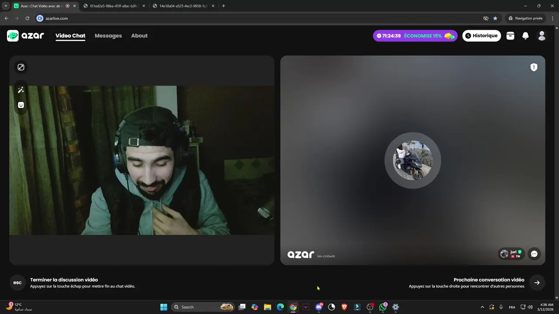This screenshot has height=314, width=559.
Task: Click the esc button to end chat
Action: pyautogui.click(x=17, y=283)
